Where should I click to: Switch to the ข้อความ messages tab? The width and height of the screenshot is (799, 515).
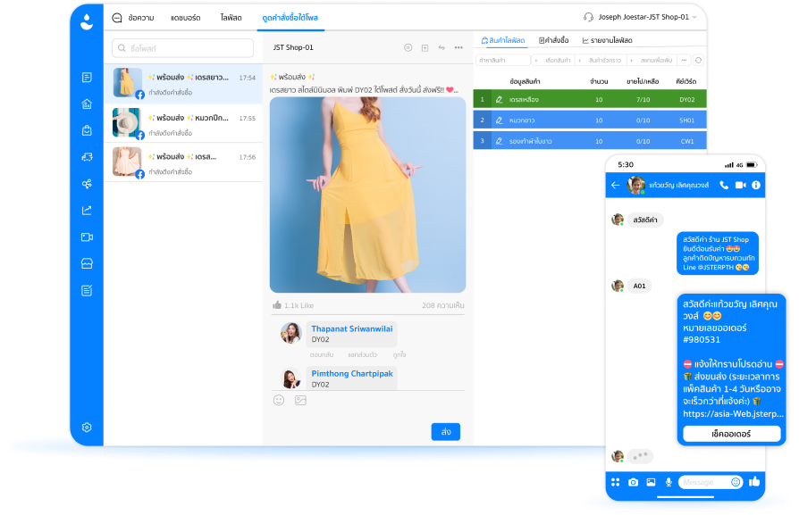click(140, 18)
